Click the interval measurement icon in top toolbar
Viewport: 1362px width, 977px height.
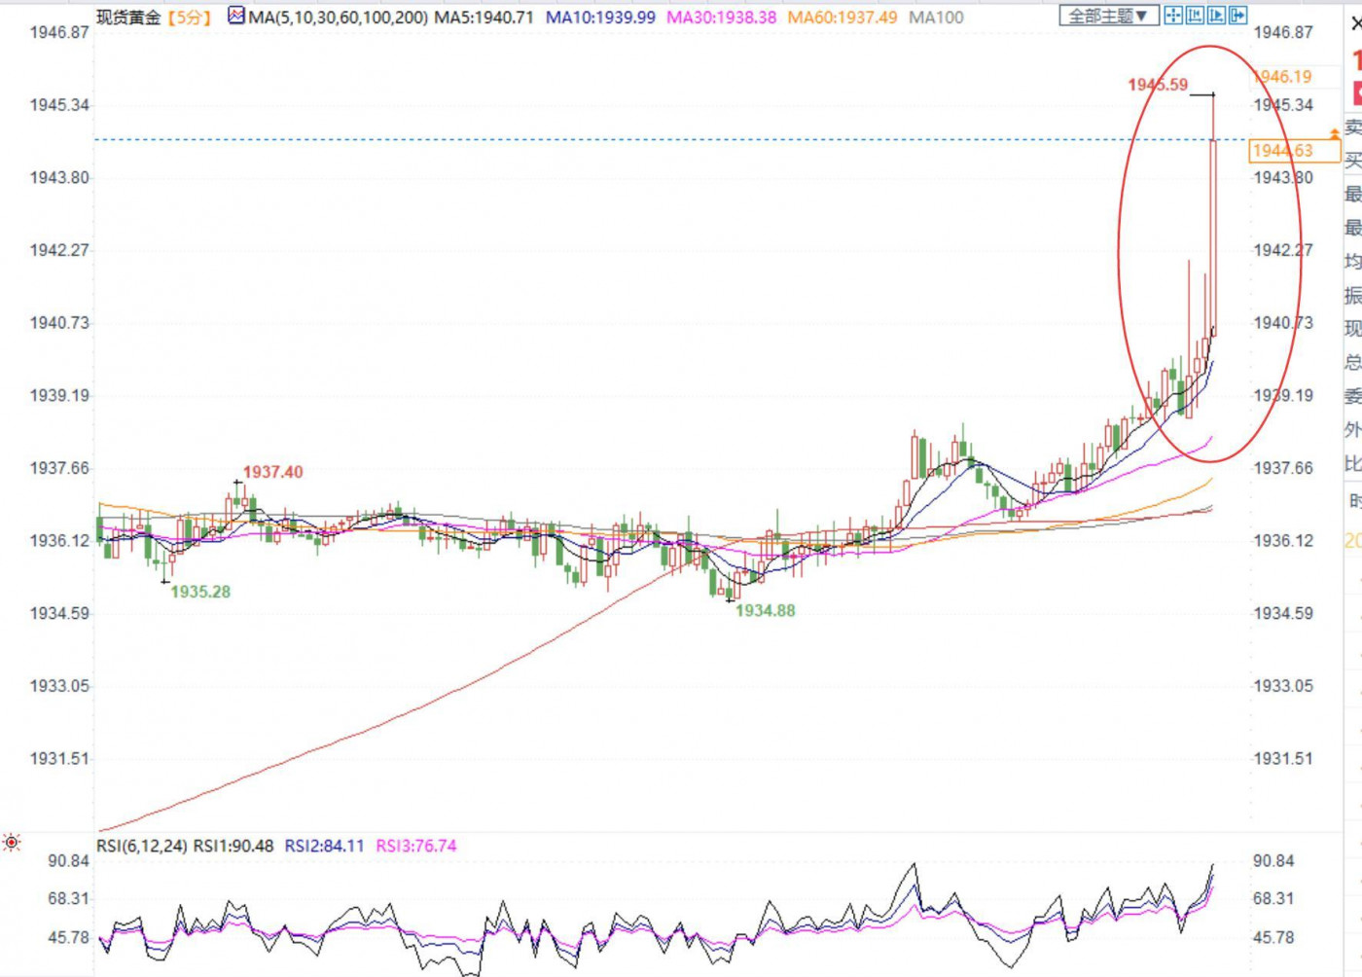[1195, 16]
